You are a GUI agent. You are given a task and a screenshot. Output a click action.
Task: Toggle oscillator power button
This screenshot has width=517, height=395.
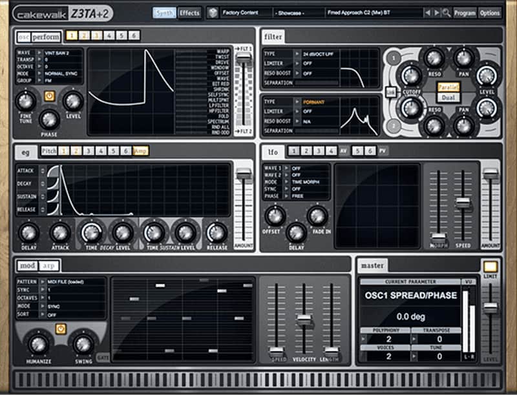point(50,96)
